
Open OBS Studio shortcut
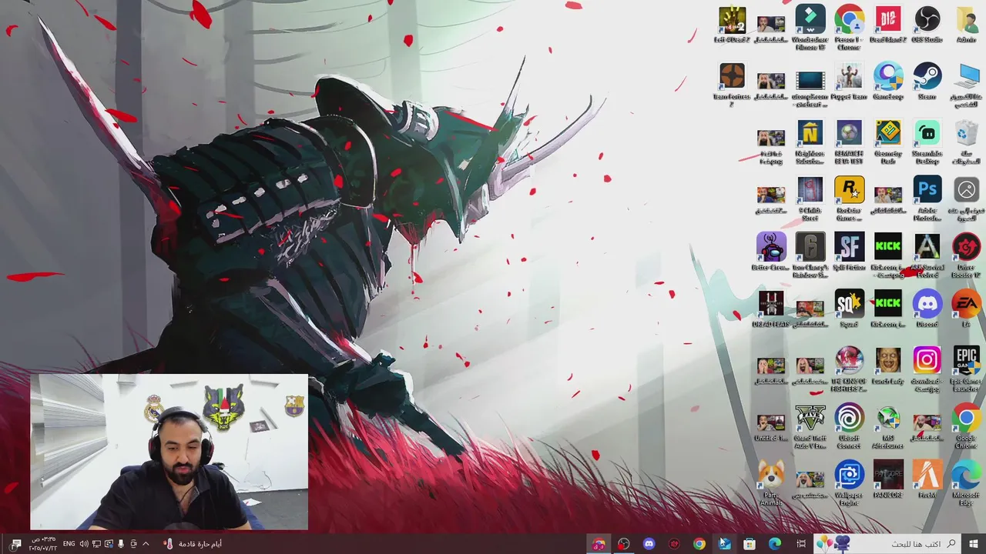pos(927,25)
